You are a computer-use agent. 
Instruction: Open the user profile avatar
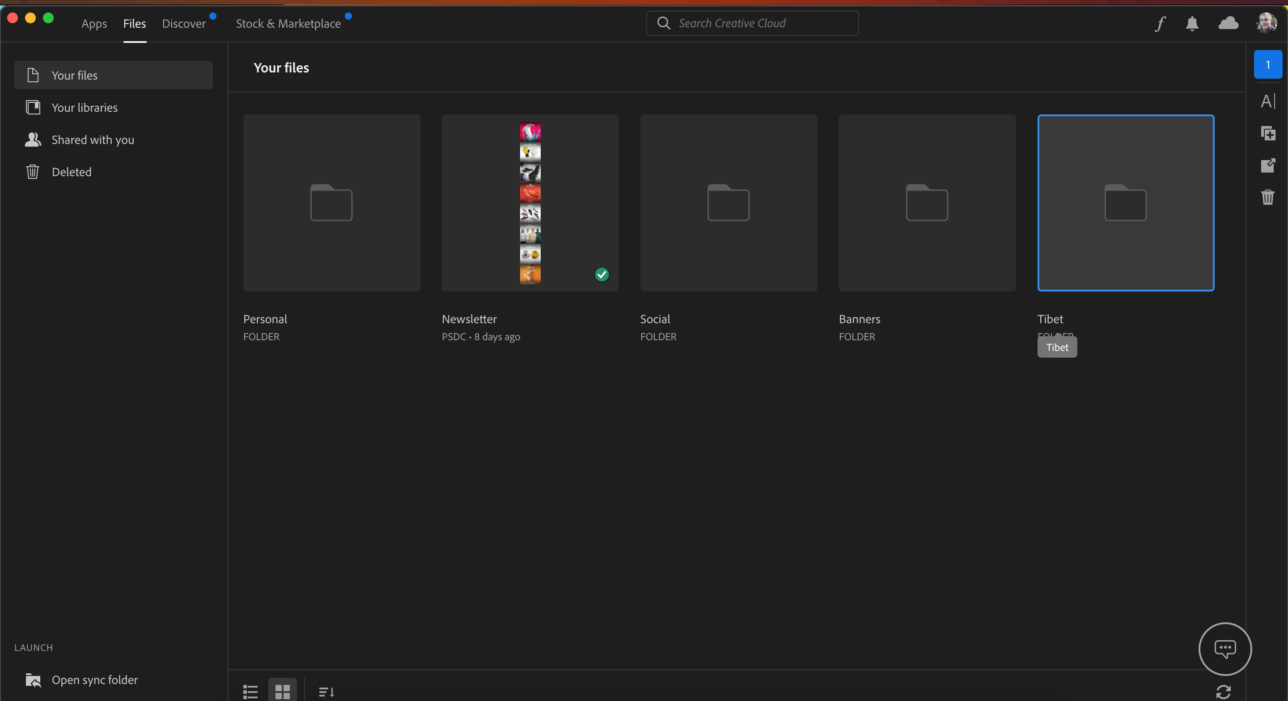(x=1266, y=23)
